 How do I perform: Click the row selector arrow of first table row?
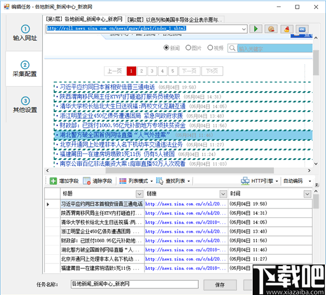48,204
